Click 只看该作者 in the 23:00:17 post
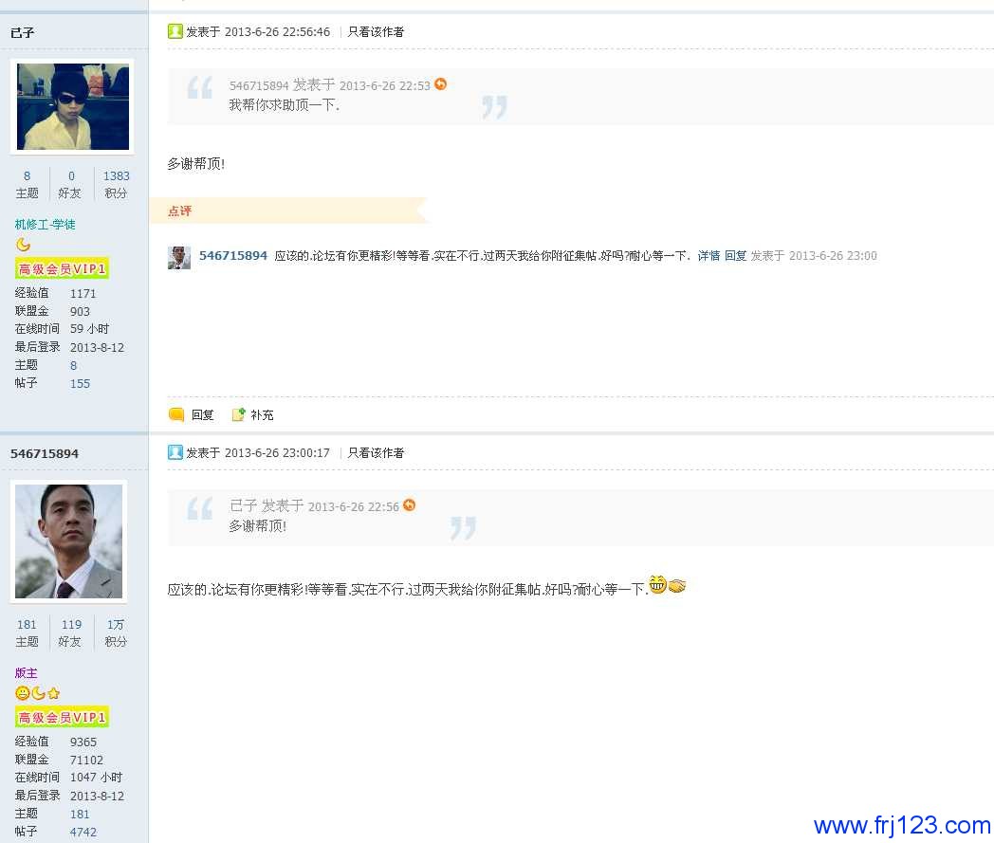Viewport: 994px width, 843px height. 376,452
